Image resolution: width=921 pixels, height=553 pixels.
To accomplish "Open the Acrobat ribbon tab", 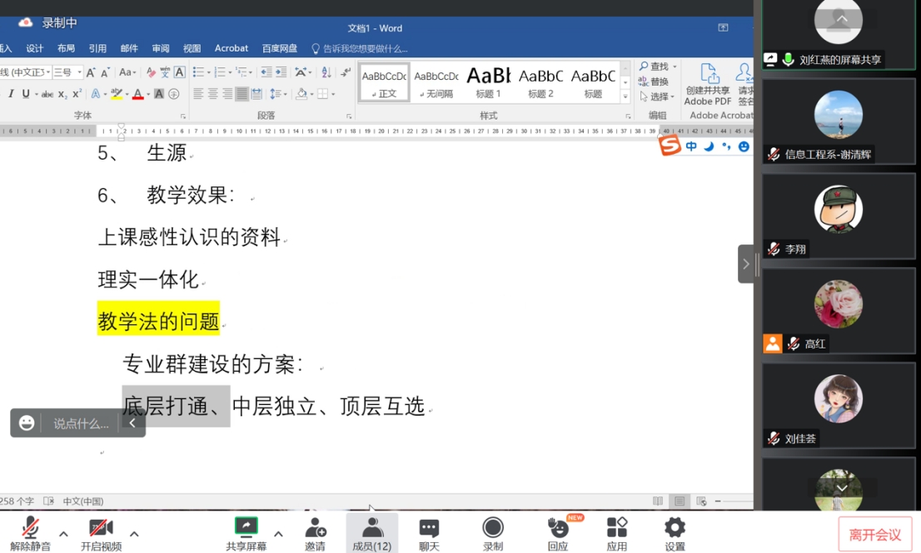I will (231, 48).
